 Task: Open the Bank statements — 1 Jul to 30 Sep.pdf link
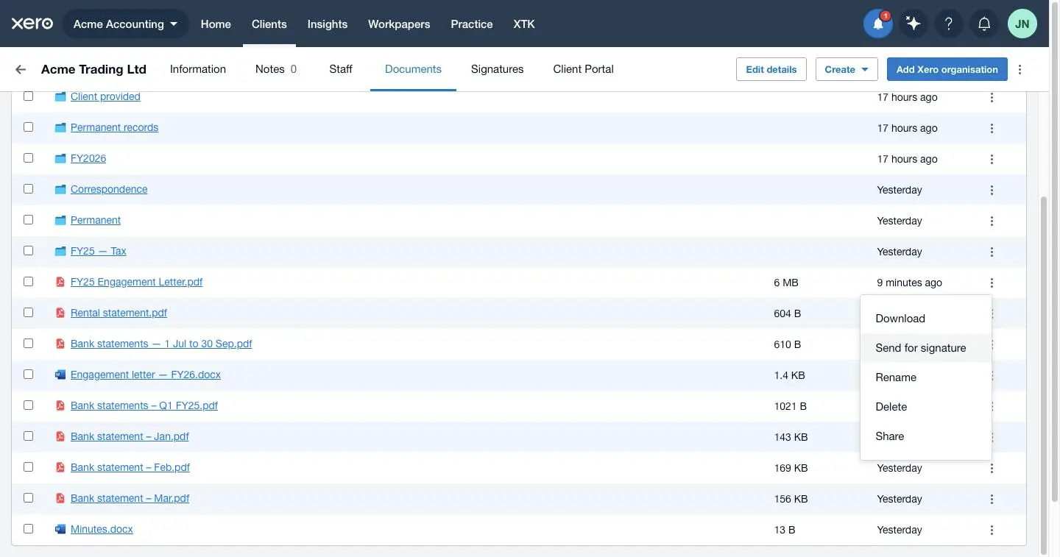(161, 344)
